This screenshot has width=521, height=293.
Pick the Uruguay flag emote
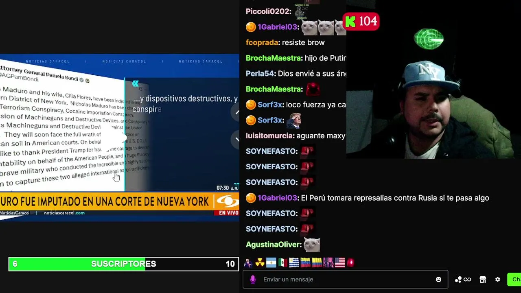point(294,262)
